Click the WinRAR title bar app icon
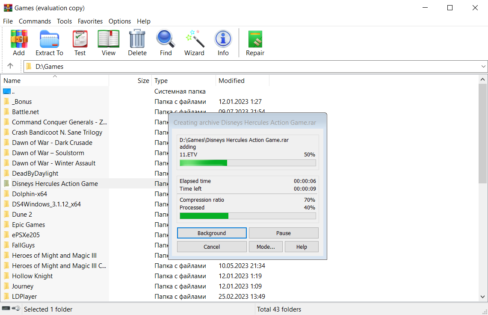 point(8,8)
